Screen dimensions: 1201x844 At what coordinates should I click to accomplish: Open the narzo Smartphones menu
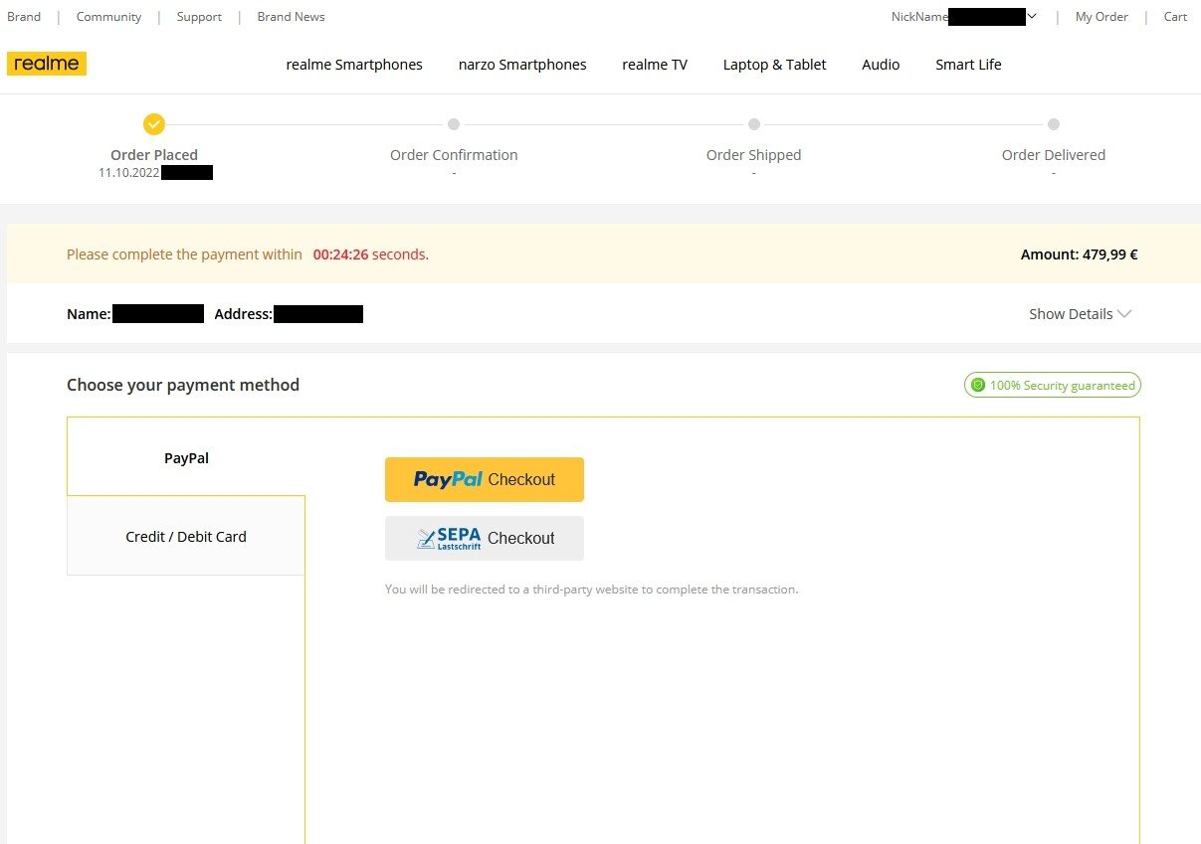[x=522, y=65]
